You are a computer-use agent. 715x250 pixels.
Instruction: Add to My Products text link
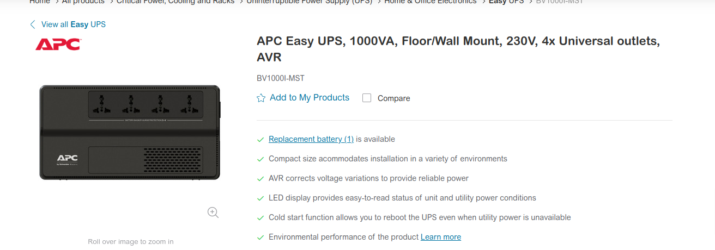click(310, 98)
